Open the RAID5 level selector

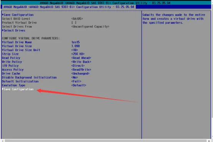(x=77, y=19)
